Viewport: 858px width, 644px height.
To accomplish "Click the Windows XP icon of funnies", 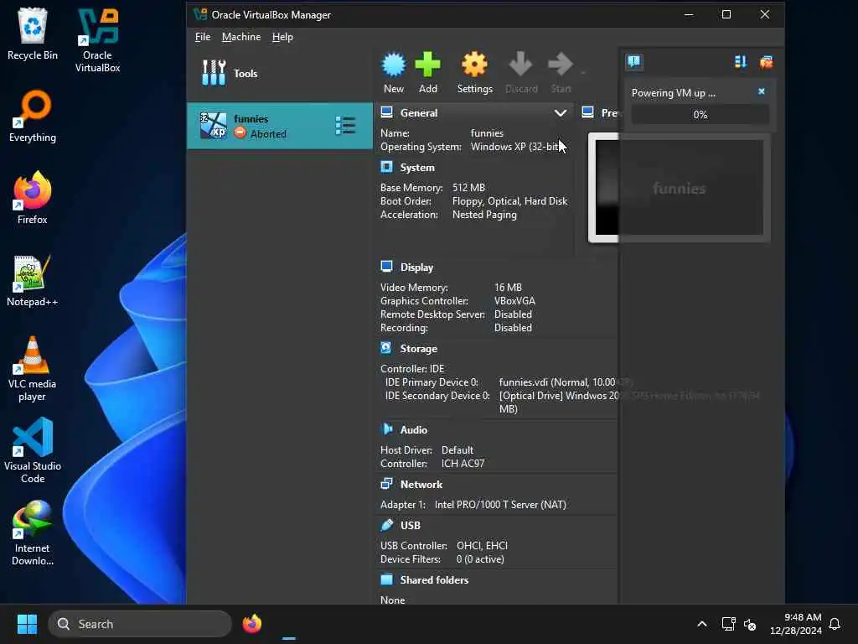I will tap(213, 126).
